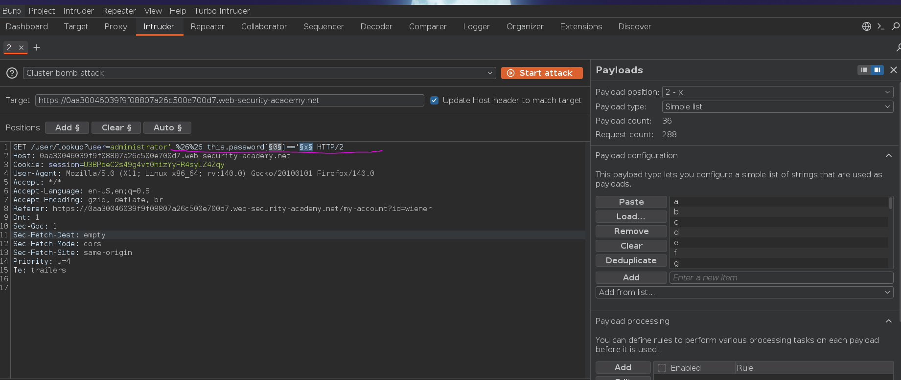
Task: Close the Payloads panel
Action: tap(894, 70)
